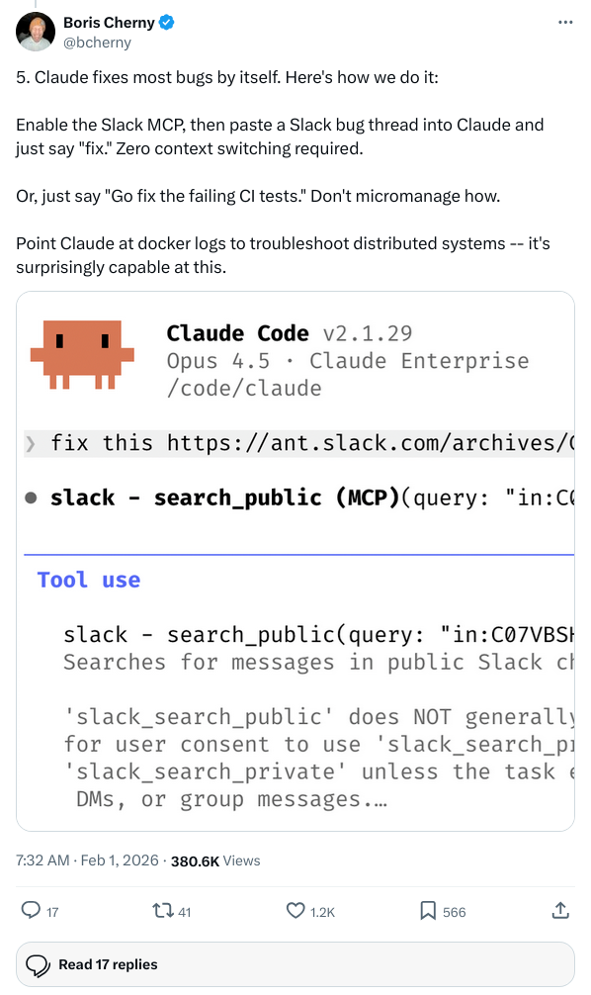Image resolution: width=591 pixels, height=995 pixels.
Task: Open the Boris Cherny display name link
Action: coord(109,23)
